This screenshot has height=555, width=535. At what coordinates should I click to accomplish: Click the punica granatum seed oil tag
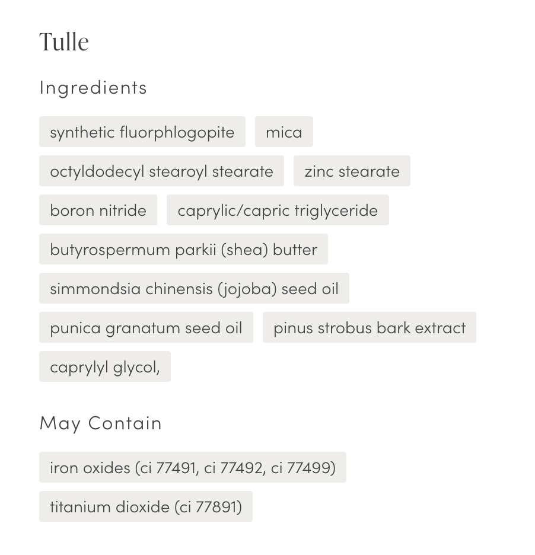[146, 327]
